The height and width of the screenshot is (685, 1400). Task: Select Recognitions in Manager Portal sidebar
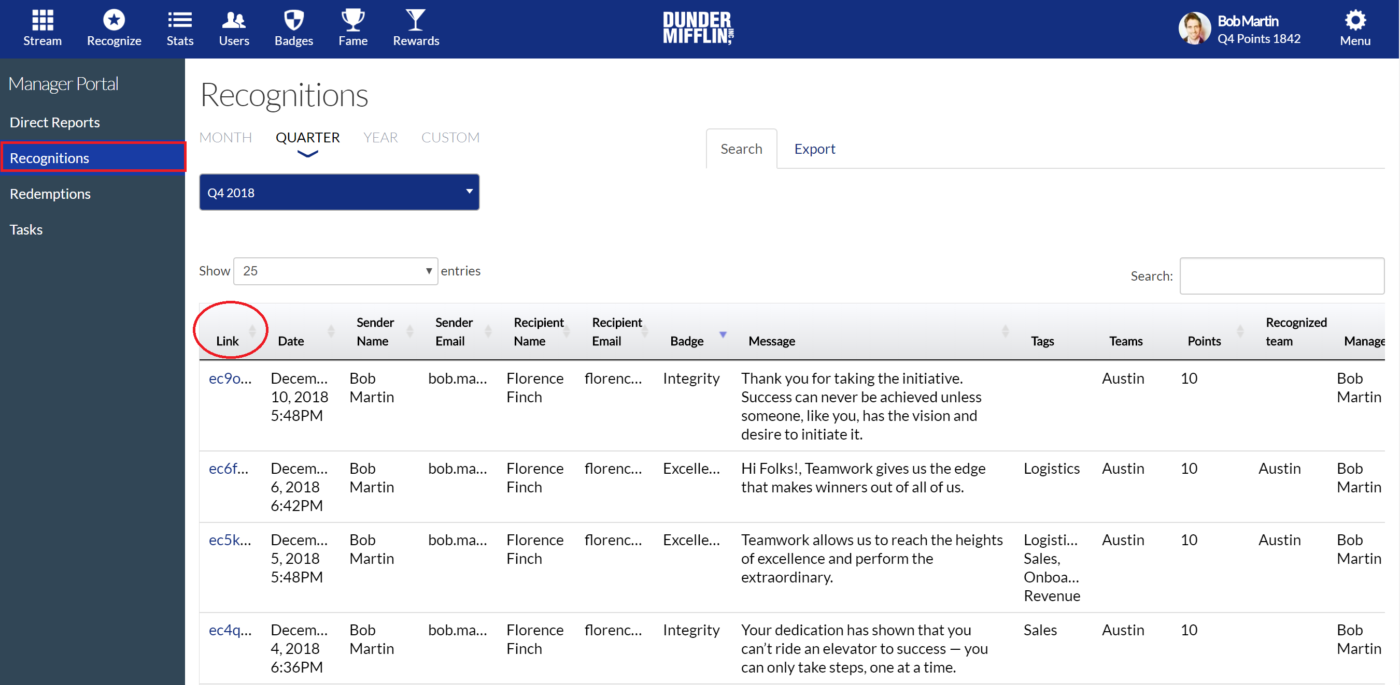(92, 157)
